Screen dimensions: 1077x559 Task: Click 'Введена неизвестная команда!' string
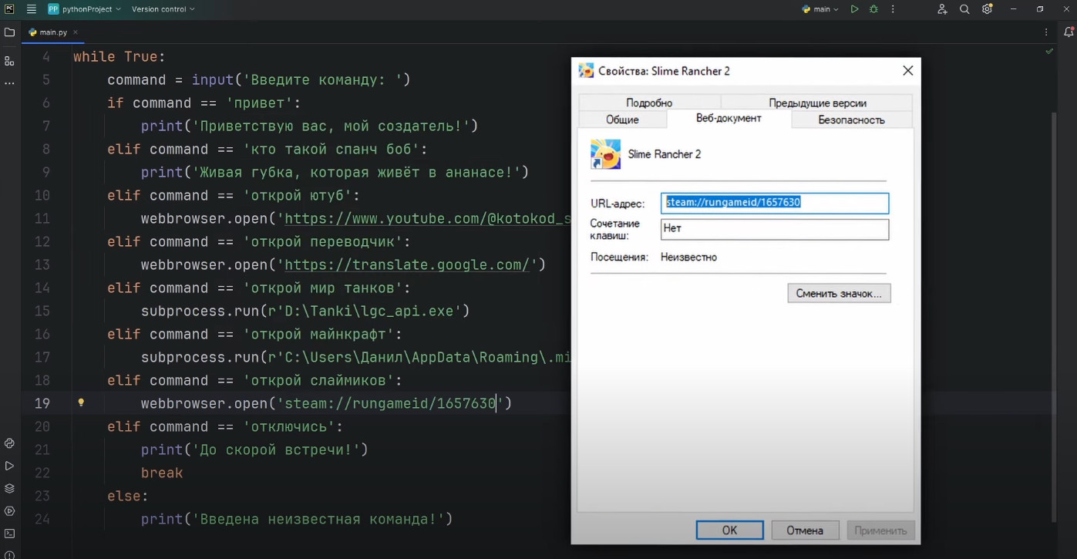(318, 519)
